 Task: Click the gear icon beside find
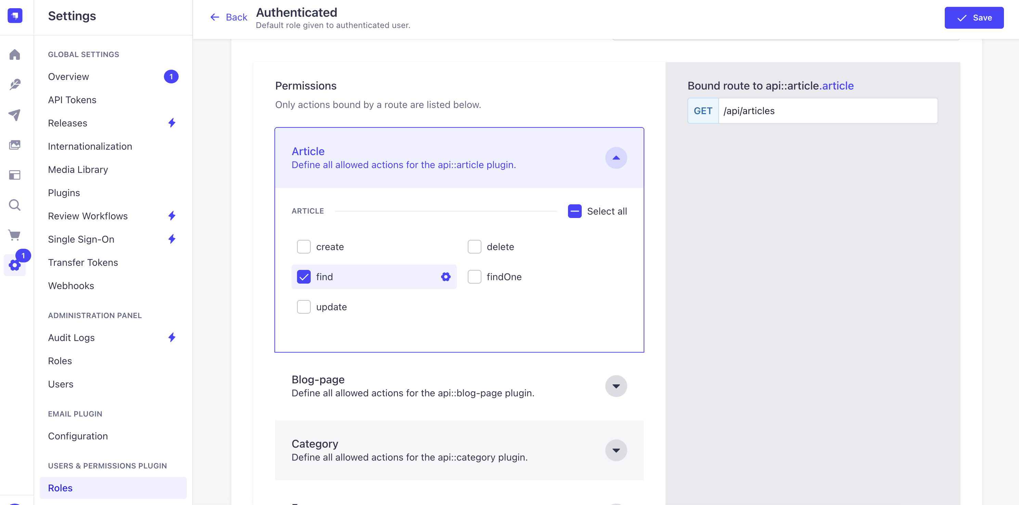tap(446, 277)
